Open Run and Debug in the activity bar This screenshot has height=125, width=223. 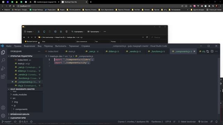[x=3, y=68]
